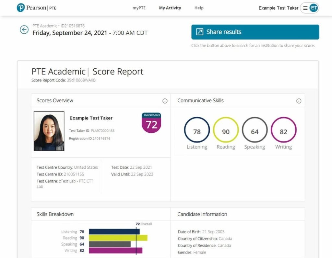Viewport: 332px width, 258px height.
Task: Click the 72 Overall marker label
Action: pyautogui.click(x=144, y=224)
